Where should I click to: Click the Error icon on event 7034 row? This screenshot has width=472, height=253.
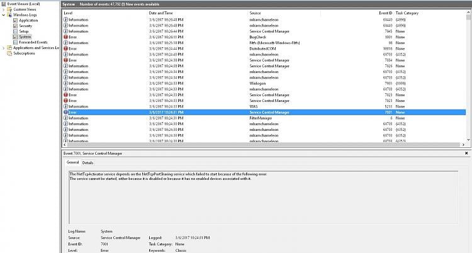(65, 60)
